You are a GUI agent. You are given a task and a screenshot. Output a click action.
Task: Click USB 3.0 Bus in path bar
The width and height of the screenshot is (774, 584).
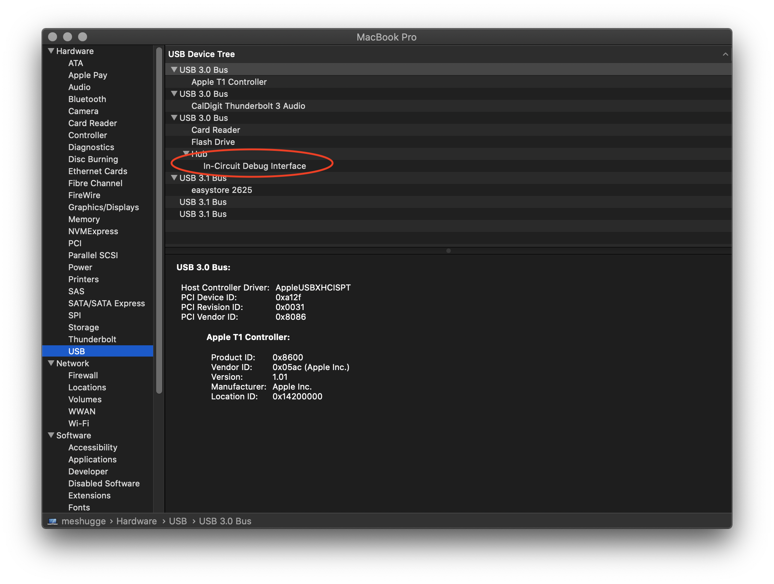pyautogui.click(x=225, y=521)
